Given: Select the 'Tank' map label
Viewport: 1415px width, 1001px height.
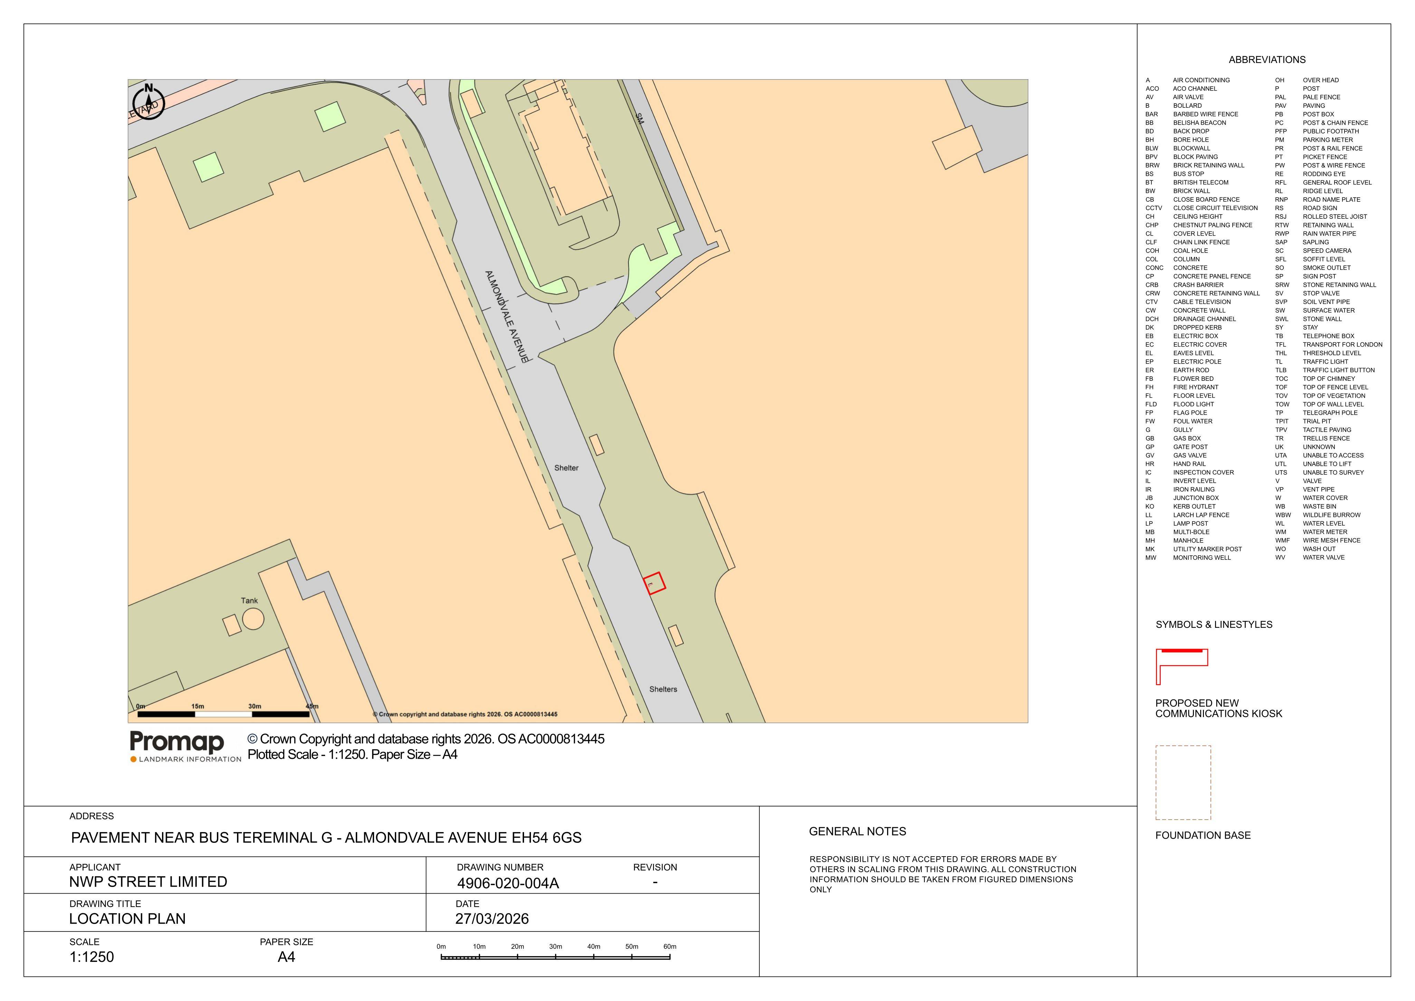Looking at the screenshot, I should [x=250, y=600].
